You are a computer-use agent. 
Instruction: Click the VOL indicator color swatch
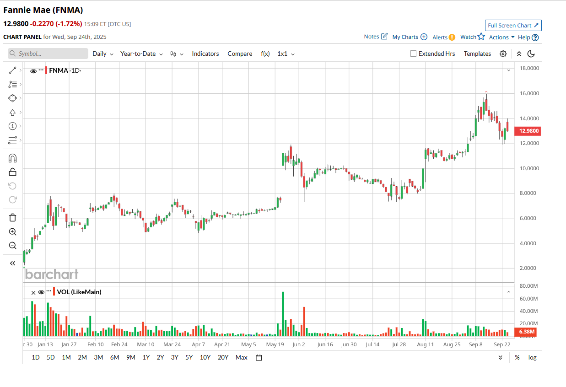click(x=54, y=292)
